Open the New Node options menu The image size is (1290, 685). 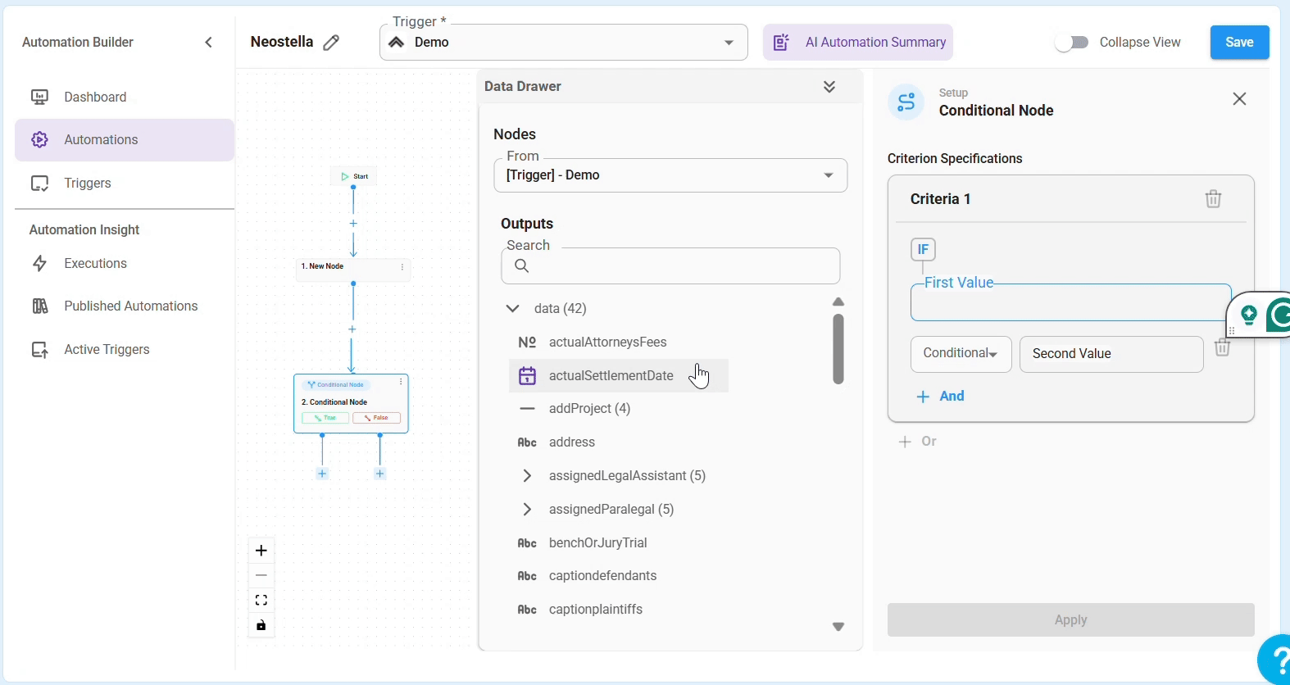click(x=402, y=267)
